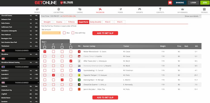Open the Racebook horse icon

100,9
